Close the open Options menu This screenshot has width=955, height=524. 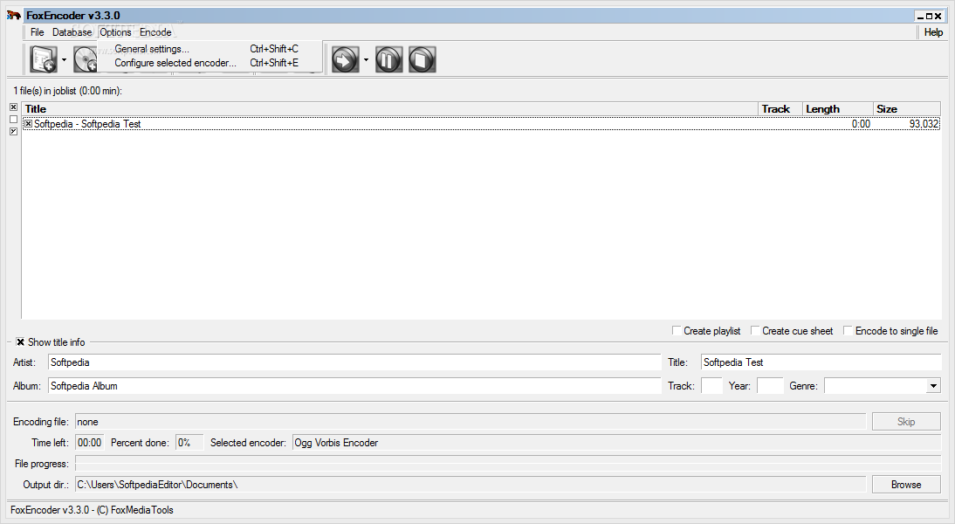pyautogui.click(x=115, y=32)
